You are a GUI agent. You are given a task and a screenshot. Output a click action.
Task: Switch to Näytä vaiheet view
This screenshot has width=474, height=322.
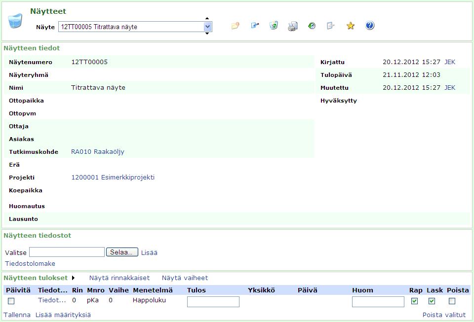185,278
